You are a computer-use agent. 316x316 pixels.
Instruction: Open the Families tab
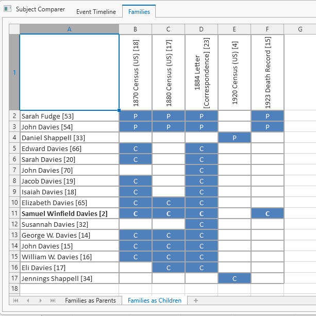pyautogui.click(x=139, y=12)
